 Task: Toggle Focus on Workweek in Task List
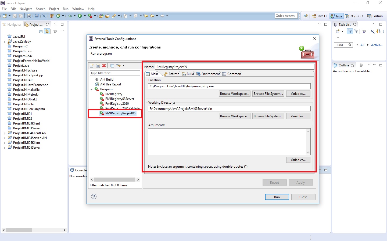tap(364, 31)
